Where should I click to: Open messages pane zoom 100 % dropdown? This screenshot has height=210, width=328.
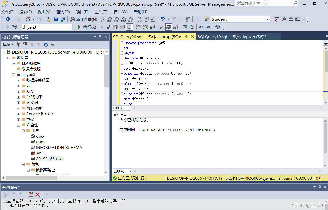(130, 171)
